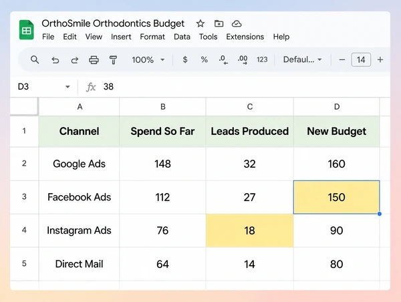
Task: Select row 5 header
Action: point(24,264)
